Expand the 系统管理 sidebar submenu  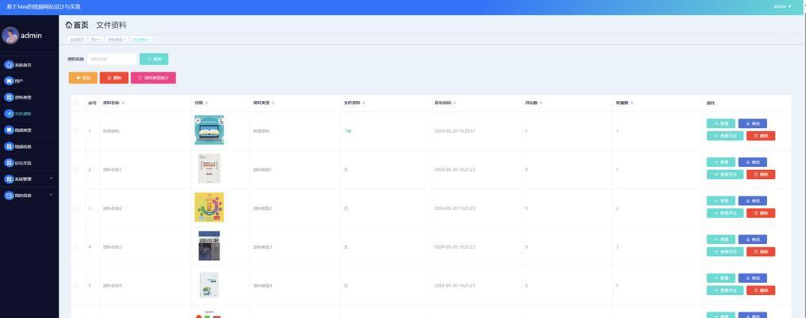(51, 179)
